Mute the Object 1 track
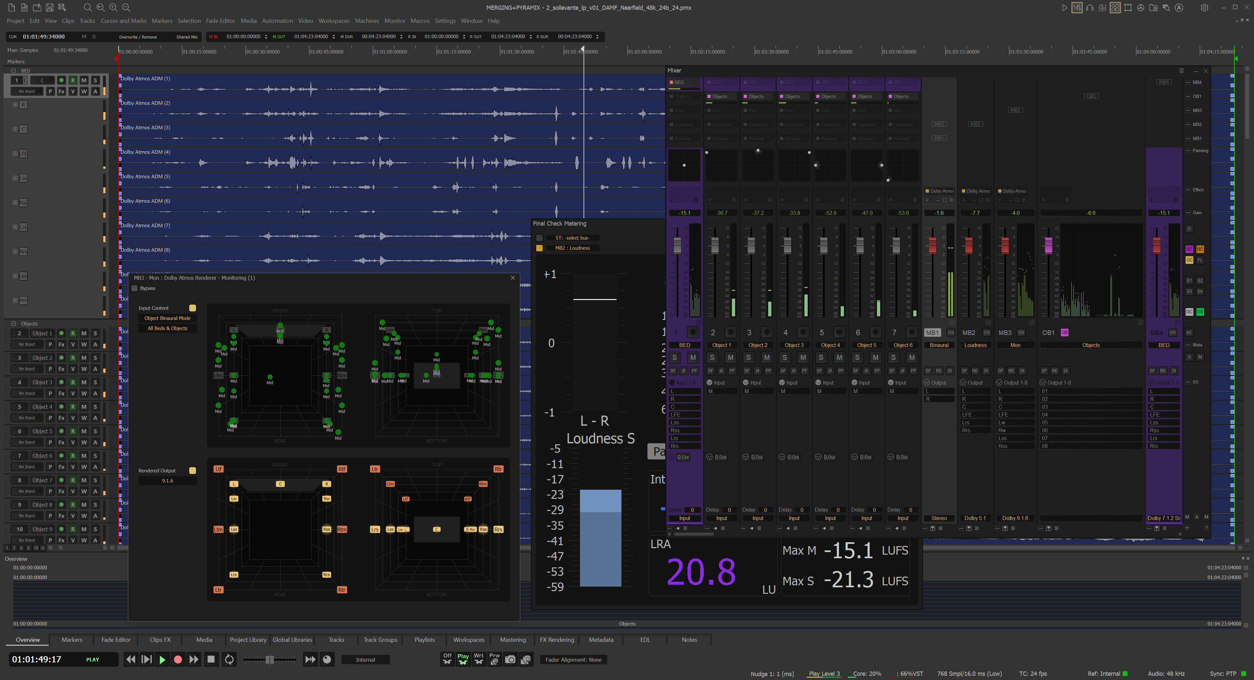The width and height of the screenshot is (1254, 680). coord(84,333)
